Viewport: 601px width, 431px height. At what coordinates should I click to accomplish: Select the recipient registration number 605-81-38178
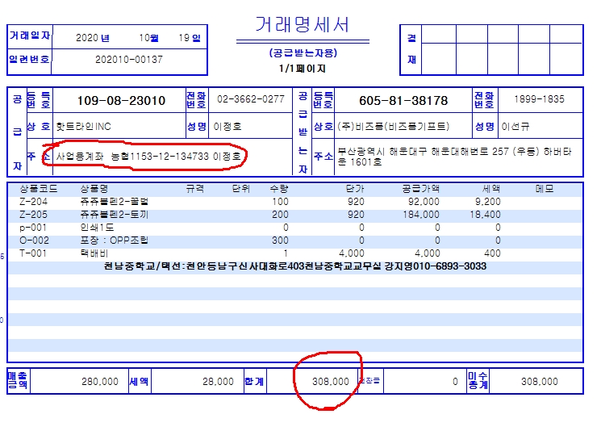403,101
